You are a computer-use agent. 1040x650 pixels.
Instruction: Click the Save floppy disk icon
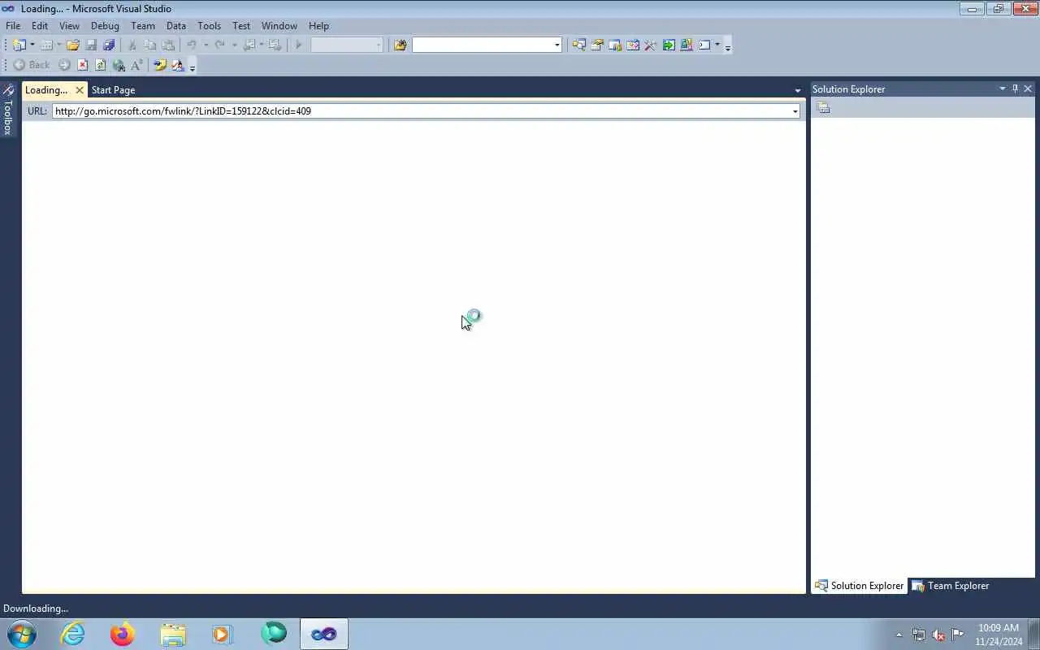click(91, 45)
